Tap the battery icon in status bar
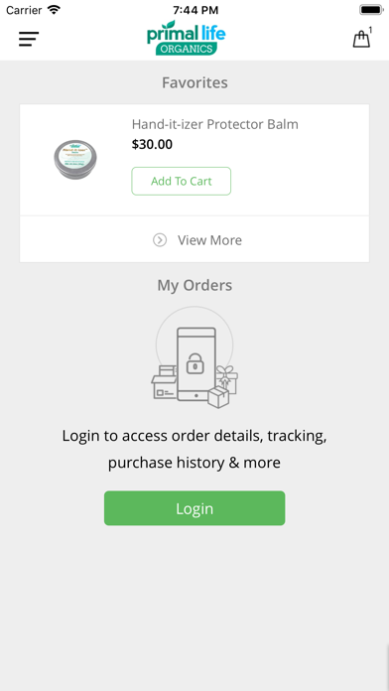Viewport: 389px width, 691px height. (372, 9)
